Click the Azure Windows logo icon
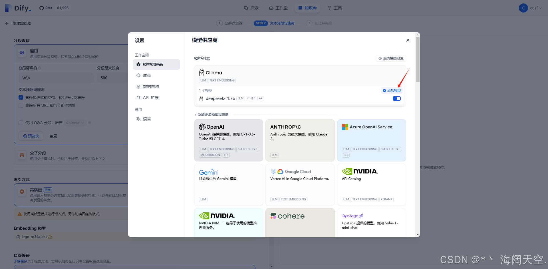Screen dimensions: 548x269 pos(345,127)
